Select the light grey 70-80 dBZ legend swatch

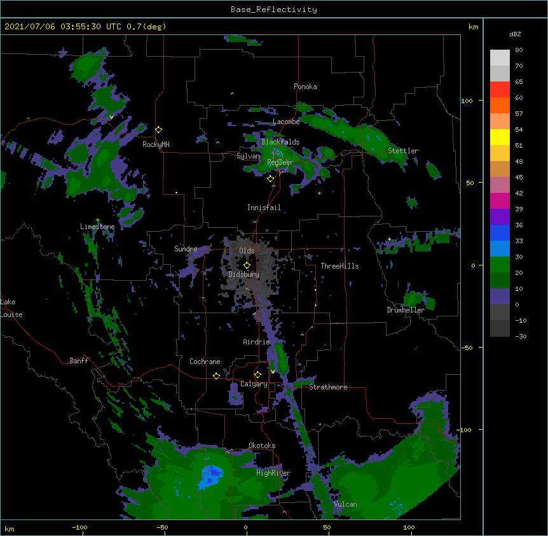(500, 58)
